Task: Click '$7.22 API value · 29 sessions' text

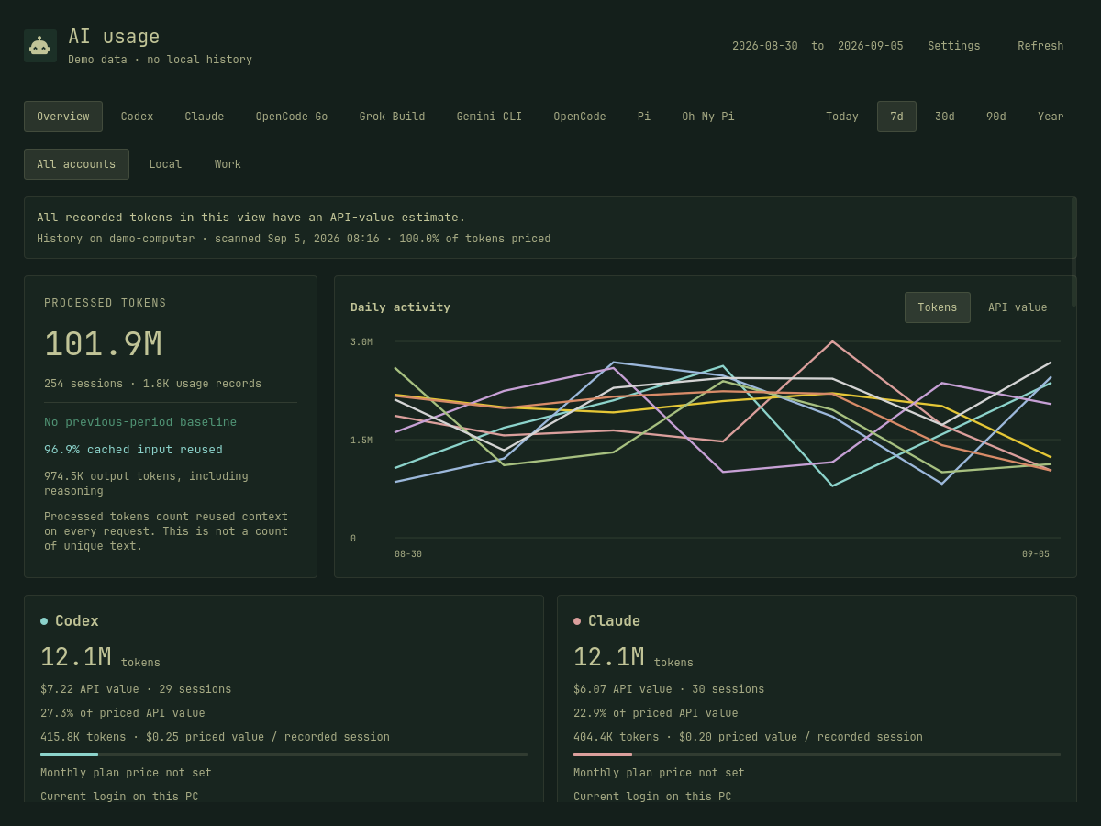Action: [136, 689]
